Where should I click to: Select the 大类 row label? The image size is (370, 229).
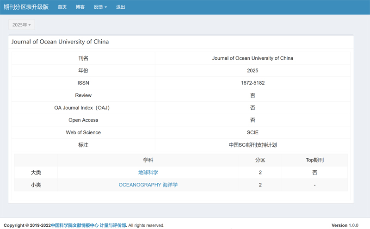coord(36,173)
